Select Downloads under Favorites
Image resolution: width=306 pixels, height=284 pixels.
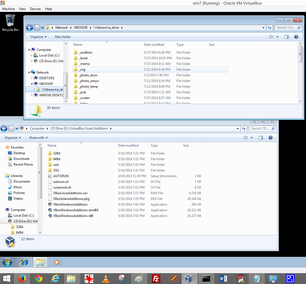(x=21, y=159)
